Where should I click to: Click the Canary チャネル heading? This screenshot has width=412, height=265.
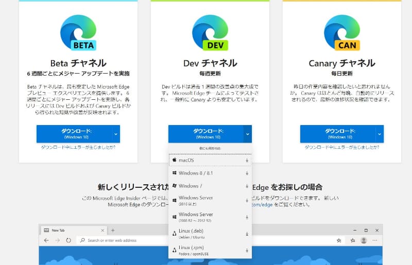[342, 63]
